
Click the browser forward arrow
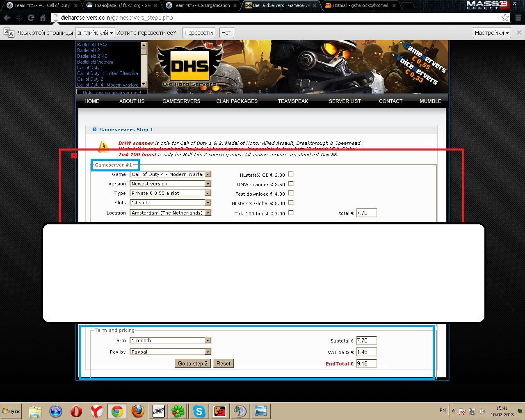coord(19,18)
